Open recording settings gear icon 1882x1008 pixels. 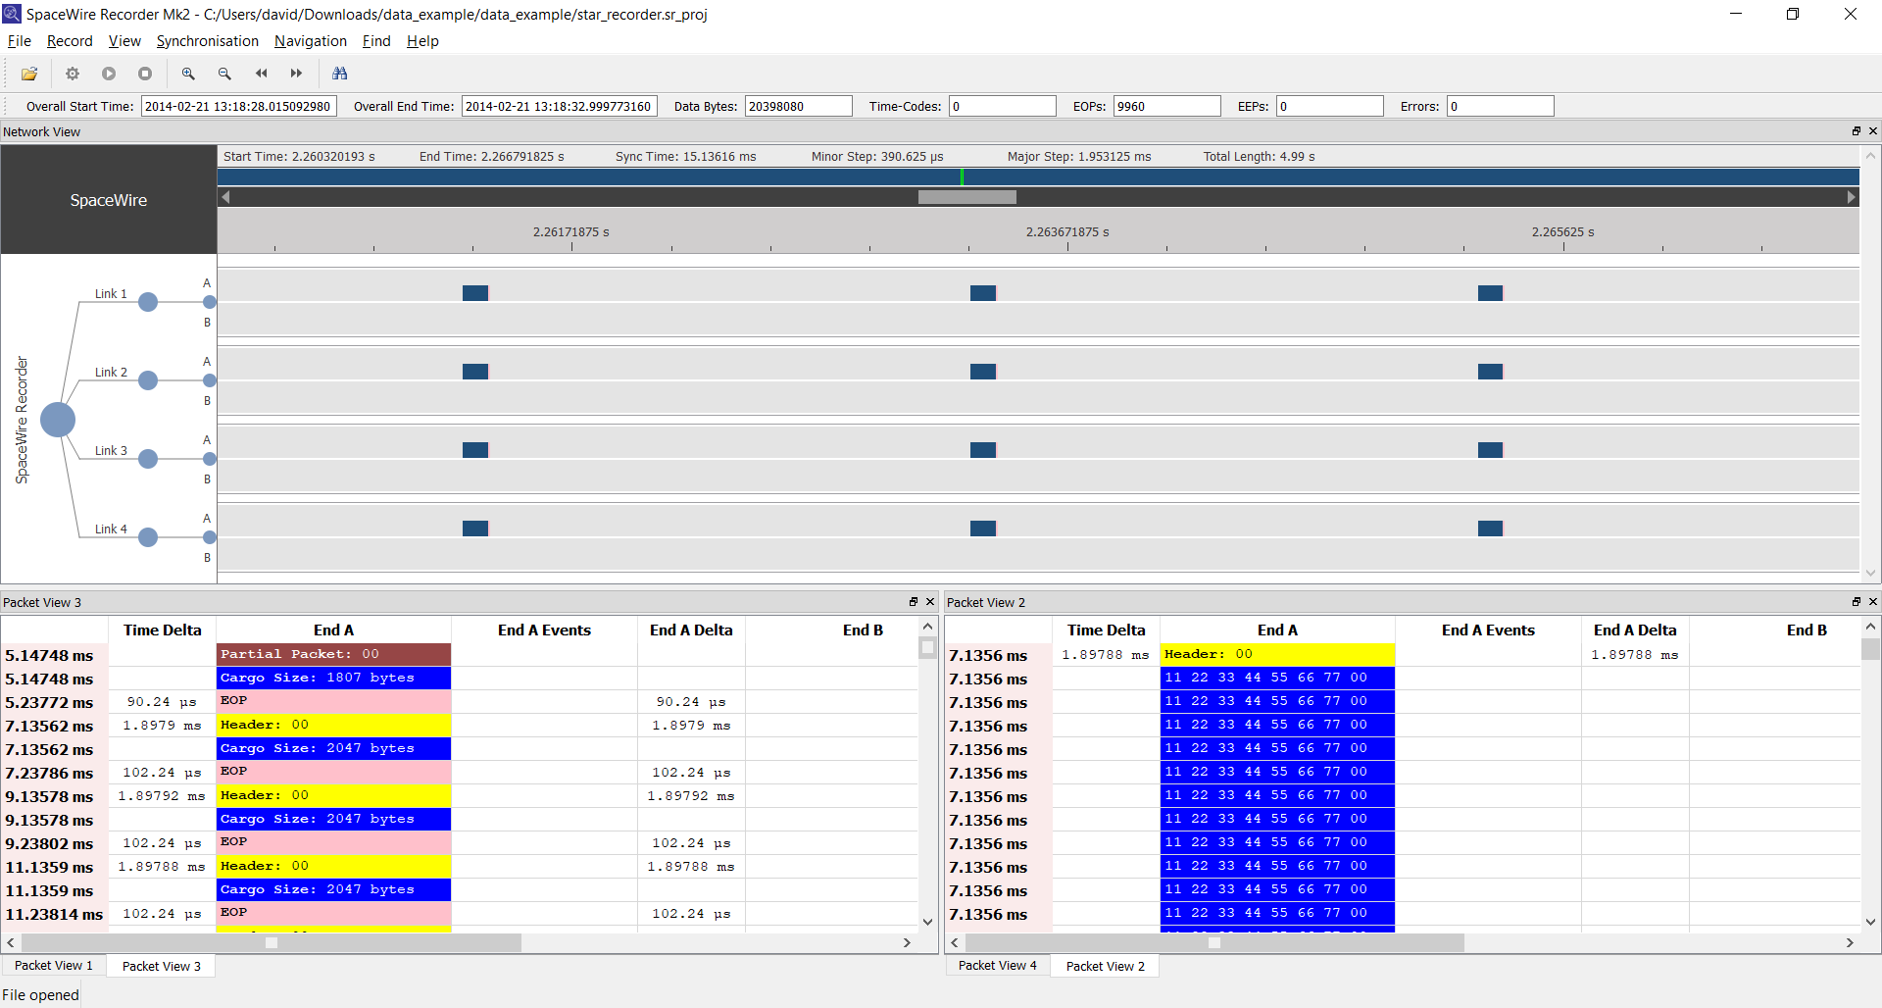pyautogui.click(x=73, y=74)
